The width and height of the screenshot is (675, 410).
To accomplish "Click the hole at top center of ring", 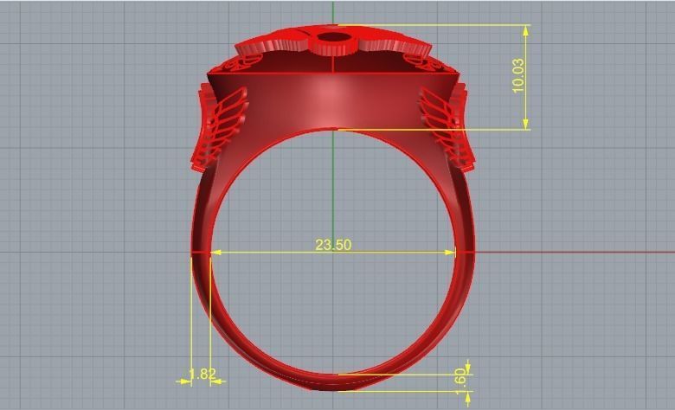I will click(x=333, y=37).
